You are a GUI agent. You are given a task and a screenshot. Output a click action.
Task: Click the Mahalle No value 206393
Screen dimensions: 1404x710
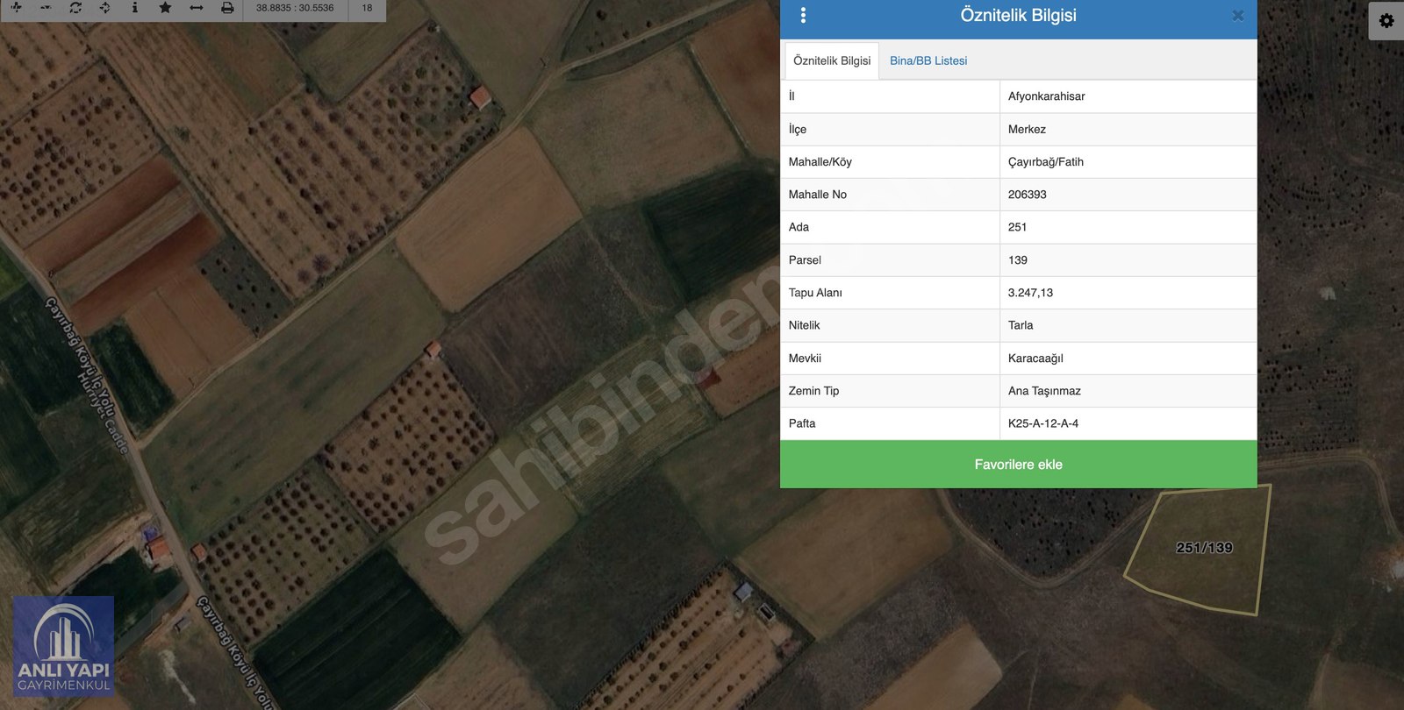coord(1028,195)
